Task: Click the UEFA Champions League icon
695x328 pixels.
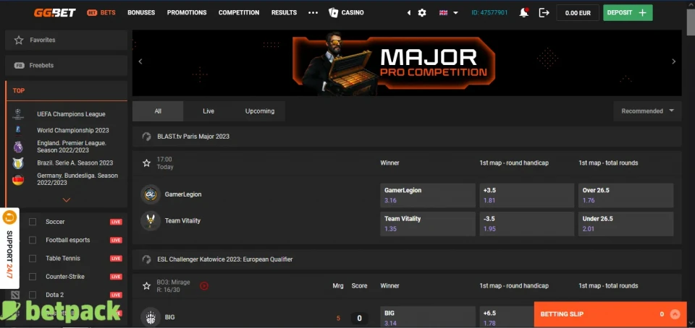Action: [18, 114]
